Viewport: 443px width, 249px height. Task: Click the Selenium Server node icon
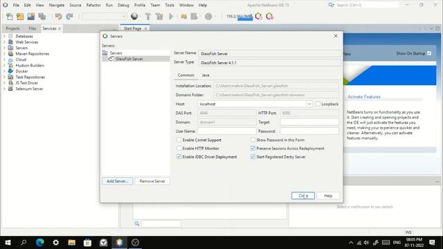pyautogui.click(x=11, y=89)
